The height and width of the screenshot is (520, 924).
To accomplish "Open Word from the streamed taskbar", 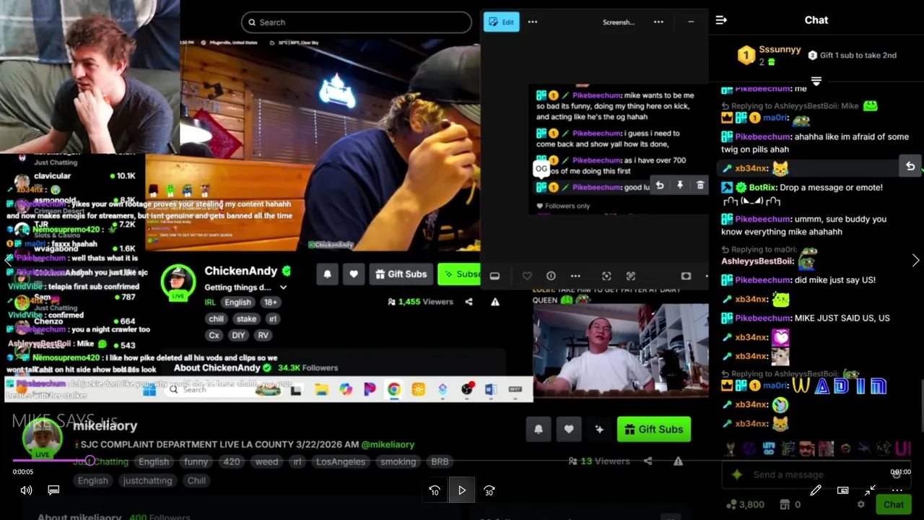I will tap(491, 390).
